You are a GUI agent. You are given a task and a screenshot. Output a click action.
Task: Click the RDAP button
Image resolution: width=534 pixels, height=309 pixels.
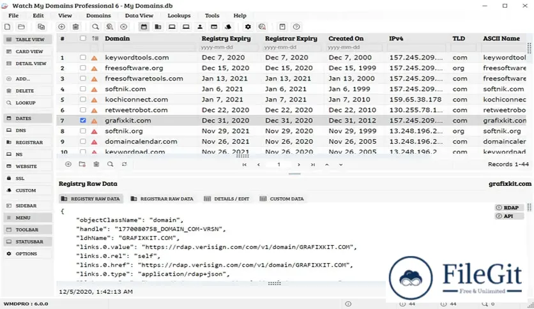tap(509, 207)
